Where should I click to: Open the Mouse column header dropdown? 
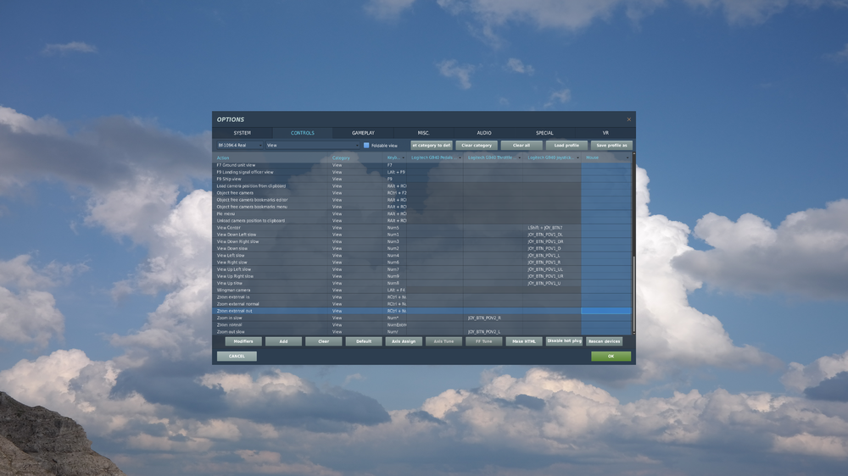click(x=628, y=158)
